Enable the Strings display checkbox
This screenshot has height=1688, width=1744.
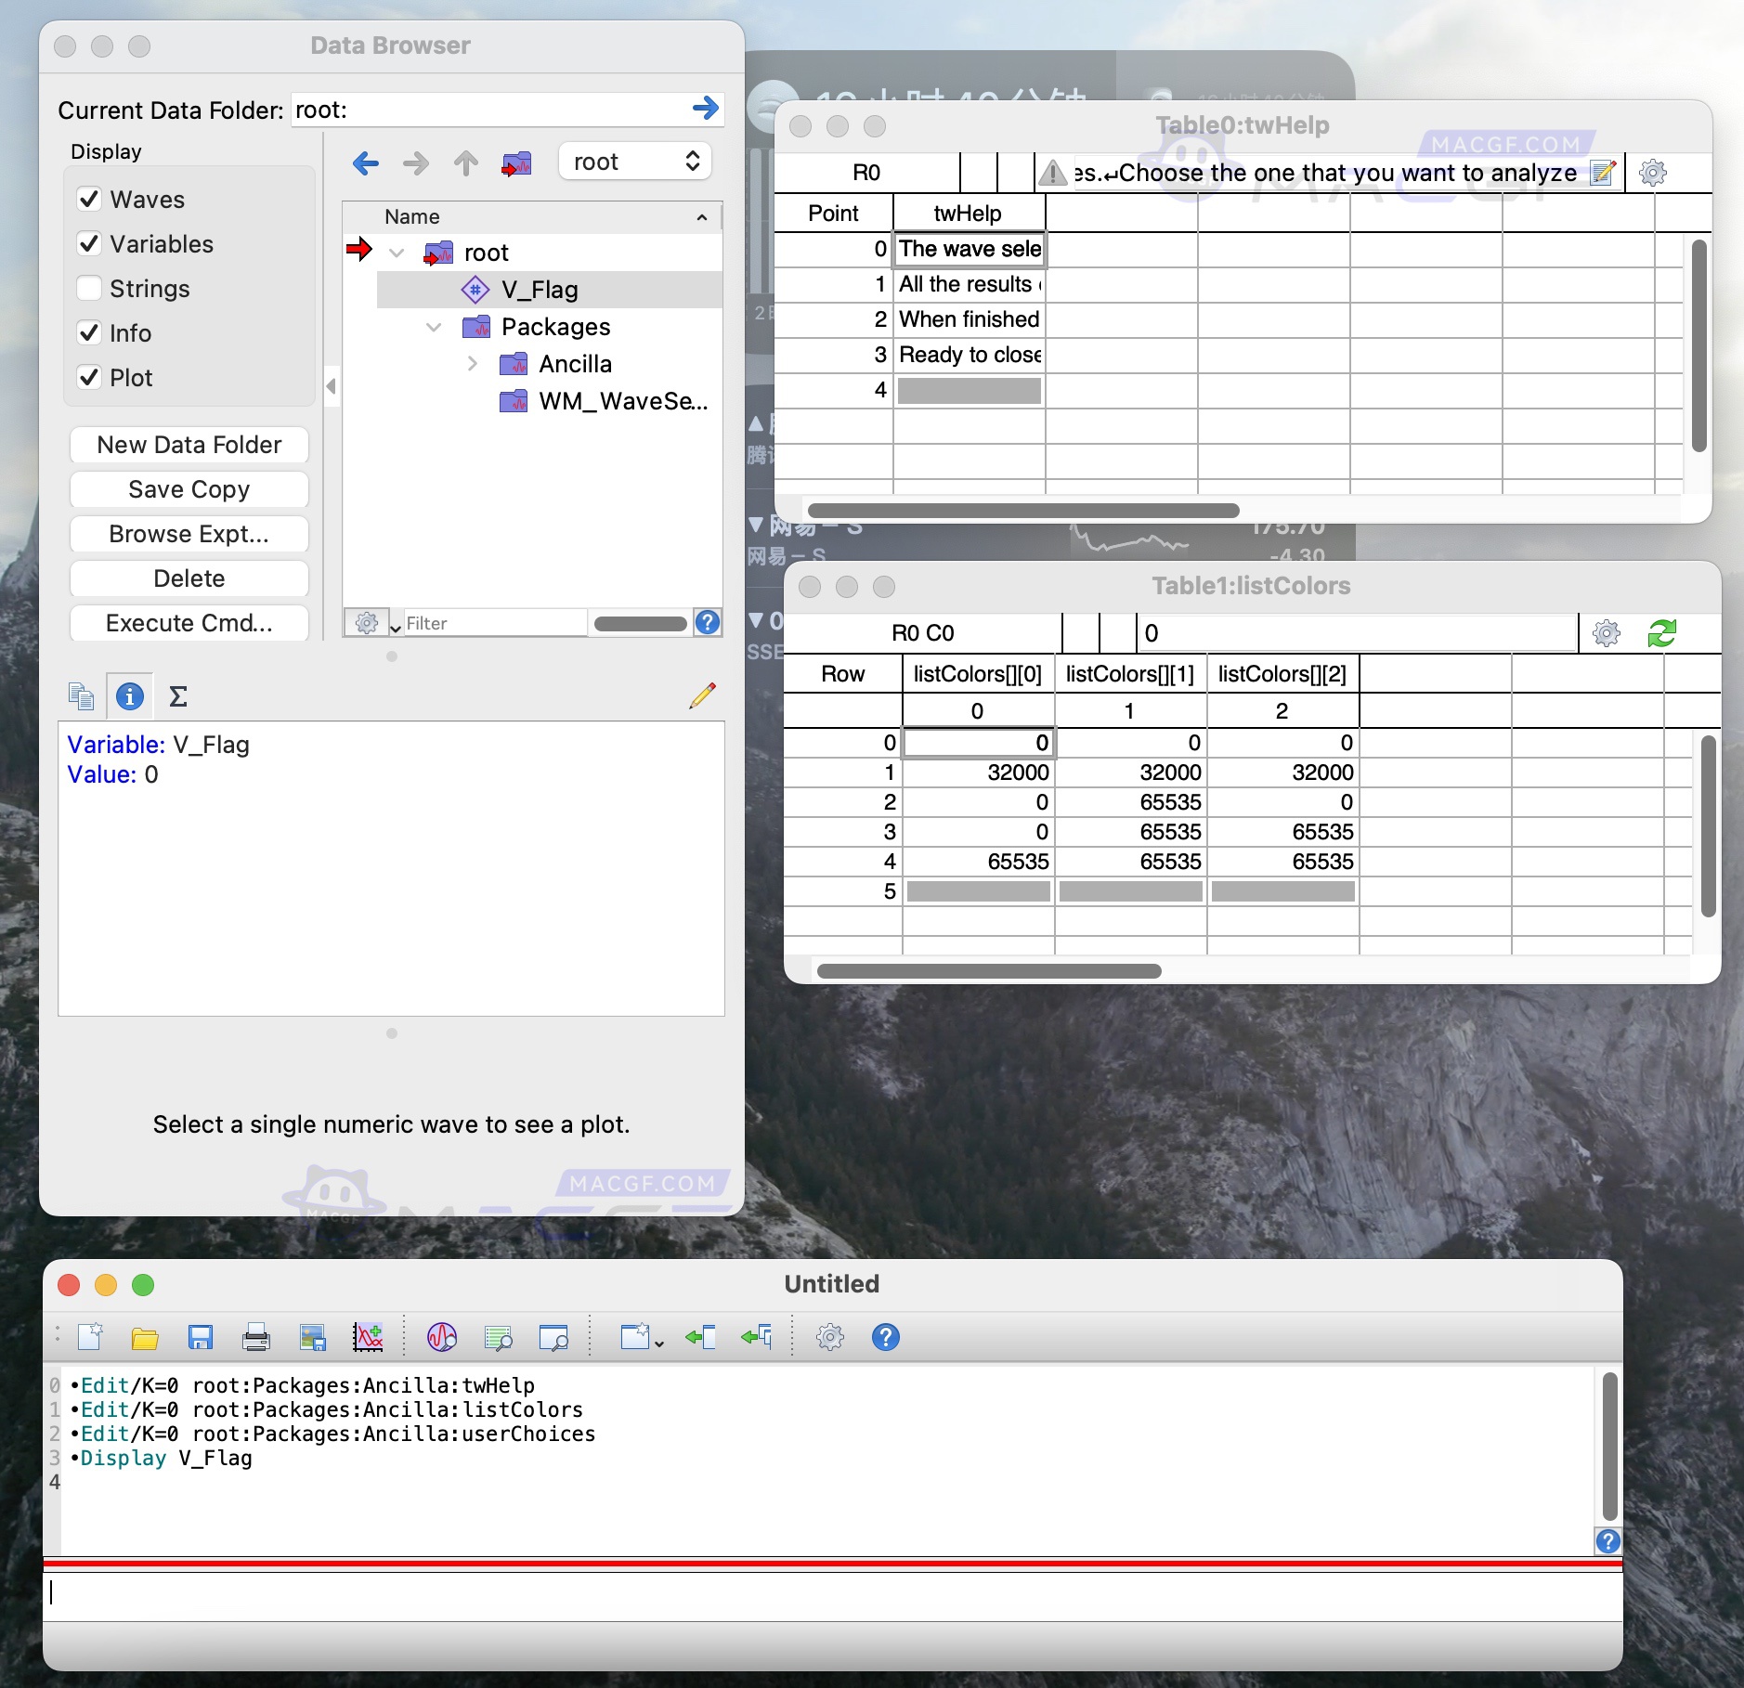[x=89, y=289]
